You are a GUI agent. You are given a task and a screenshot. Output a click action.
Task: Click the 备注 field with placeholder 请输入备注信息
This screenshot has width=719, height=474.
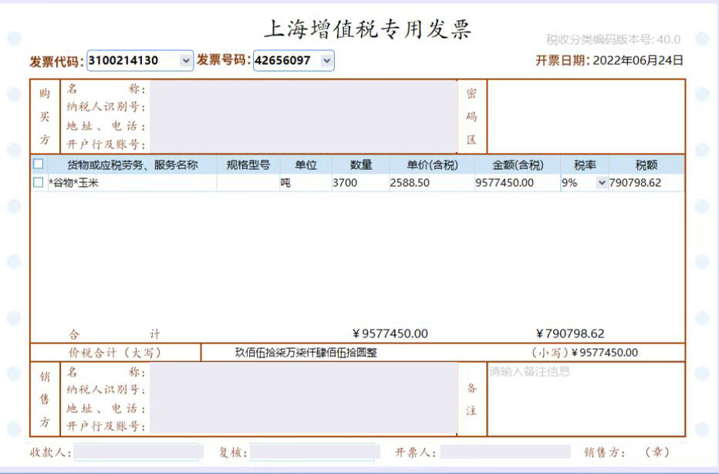tap(586, 399)
